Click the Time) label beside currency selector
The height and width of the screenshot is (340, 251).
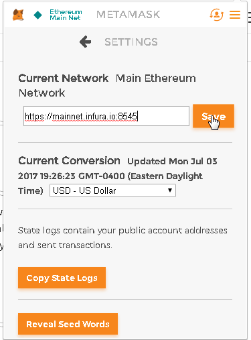click(x=31, y=191)
